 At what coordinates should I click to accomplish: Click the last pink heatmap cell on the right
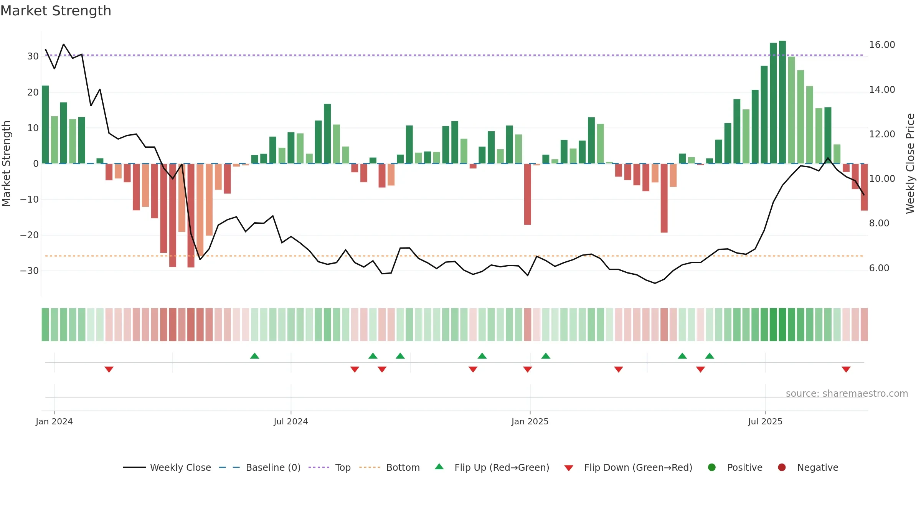[864, 325]
